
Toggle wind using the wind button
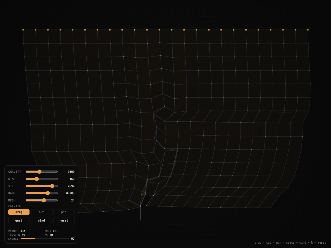tap(41, 220)
